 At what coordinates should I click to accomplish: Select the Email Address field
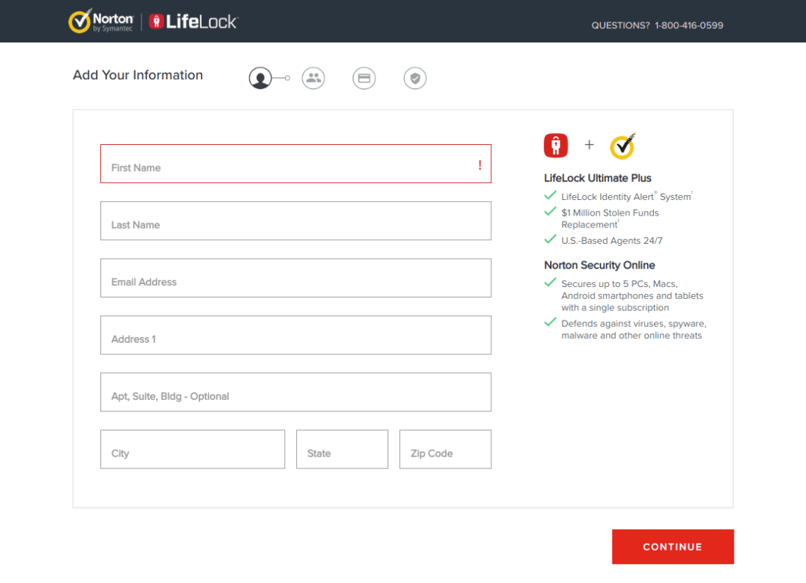[296, 278]
